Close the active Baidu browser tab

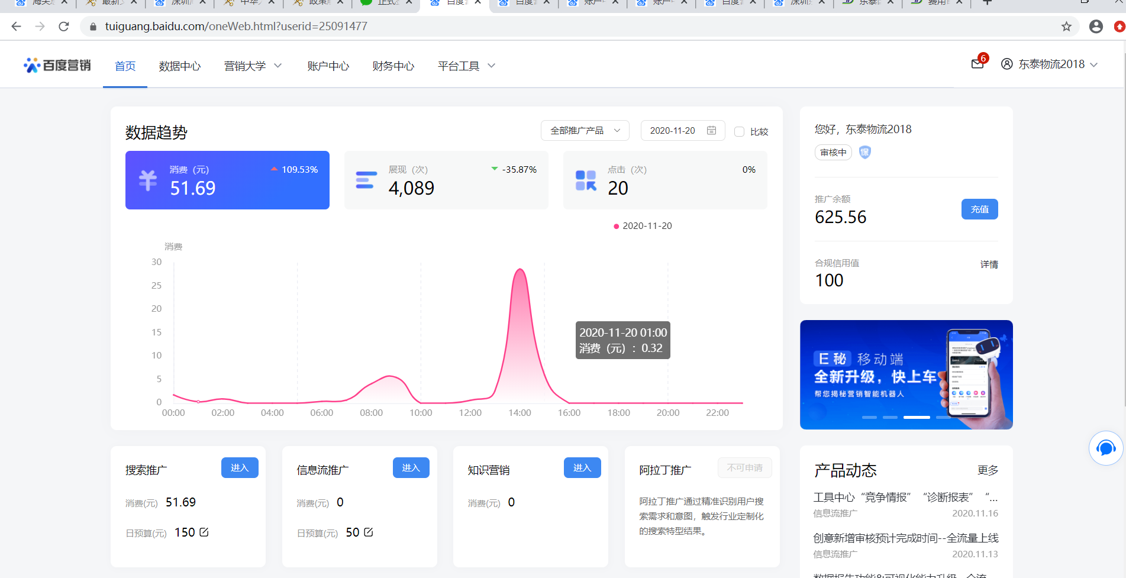pos(477,2)
